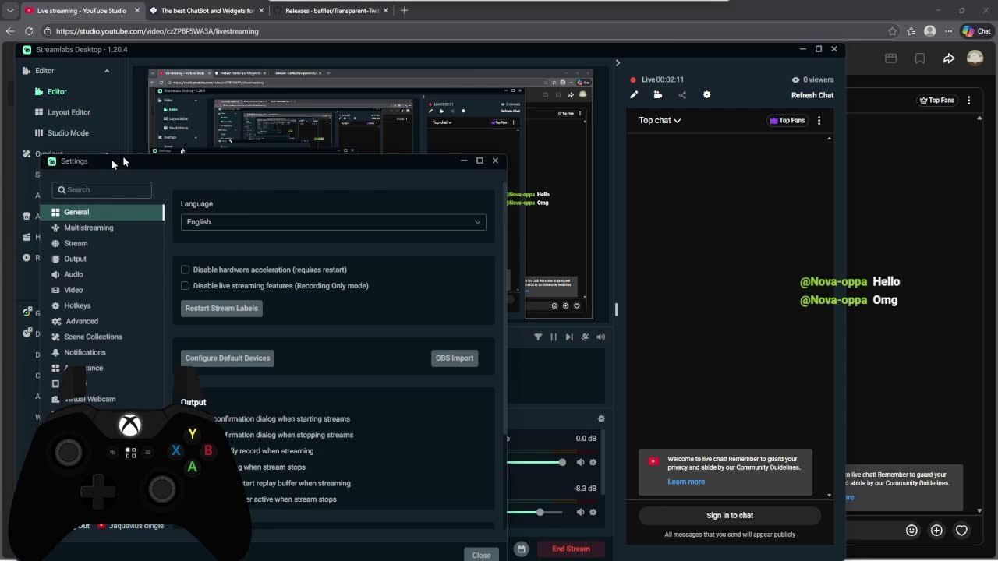The image size is (998, 561).
Task: Adjust the 0.0 dB audio volume slider
Action: pyautogui.click(x=535, y=463)
